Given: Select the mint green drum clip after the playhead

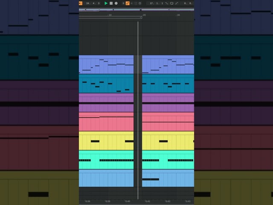Looking at the screenshot, I should point(168,160).
